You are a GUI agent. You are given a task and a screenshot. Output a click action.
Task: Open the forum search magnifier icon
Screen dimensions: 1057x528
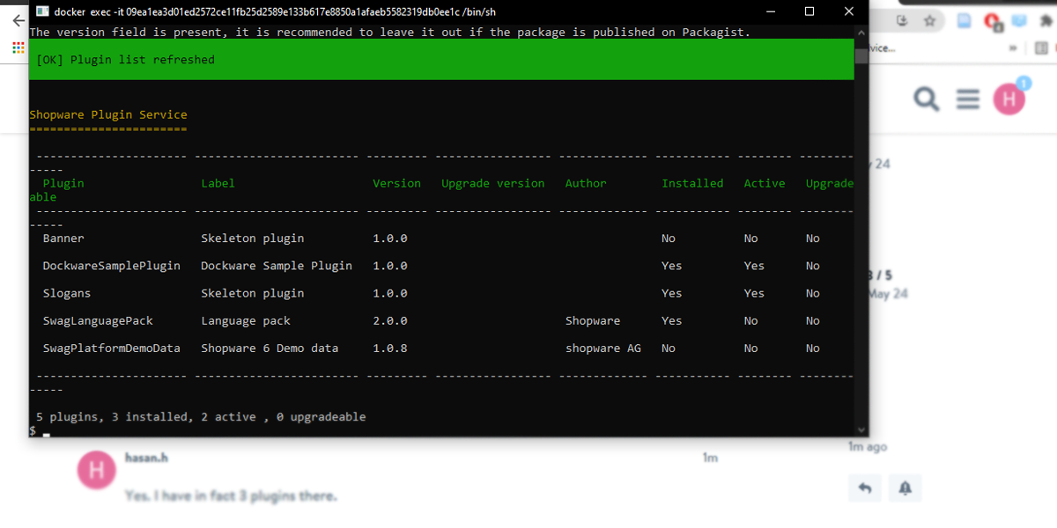[926, 99]
